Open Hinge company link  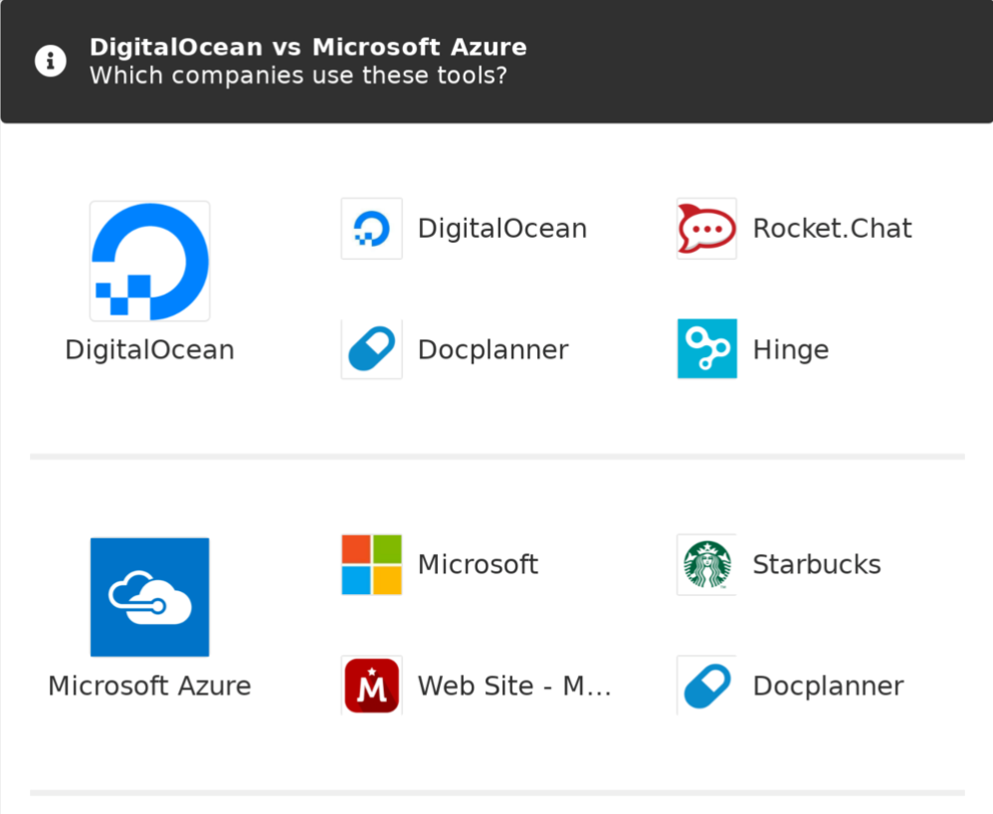pos(791,349)
